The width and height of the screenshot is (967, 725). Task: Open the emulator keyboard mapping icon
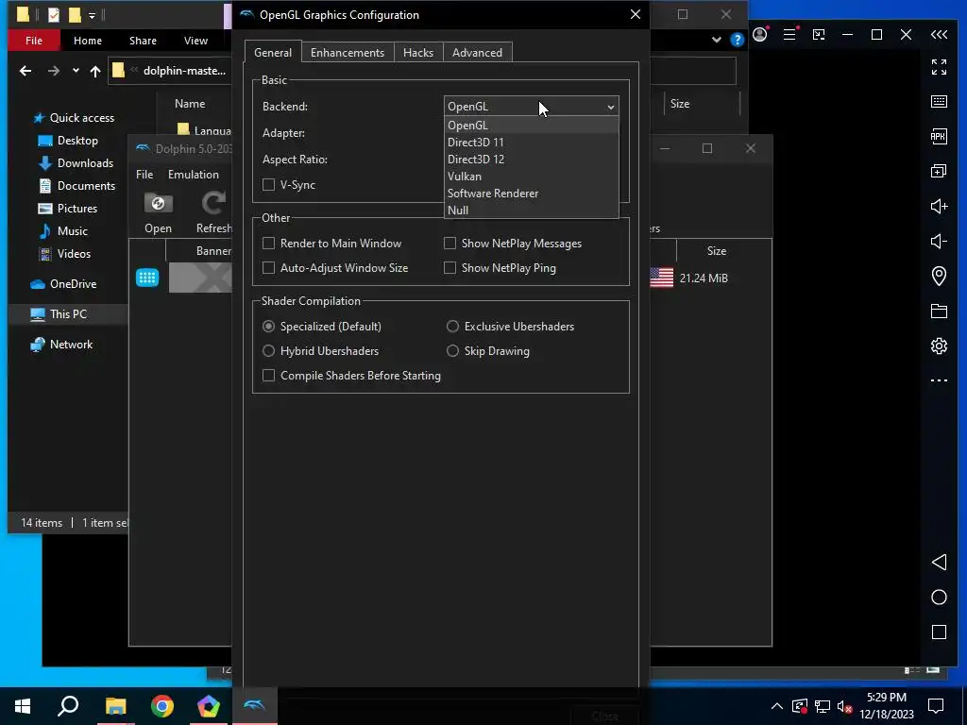click(939, 101)
